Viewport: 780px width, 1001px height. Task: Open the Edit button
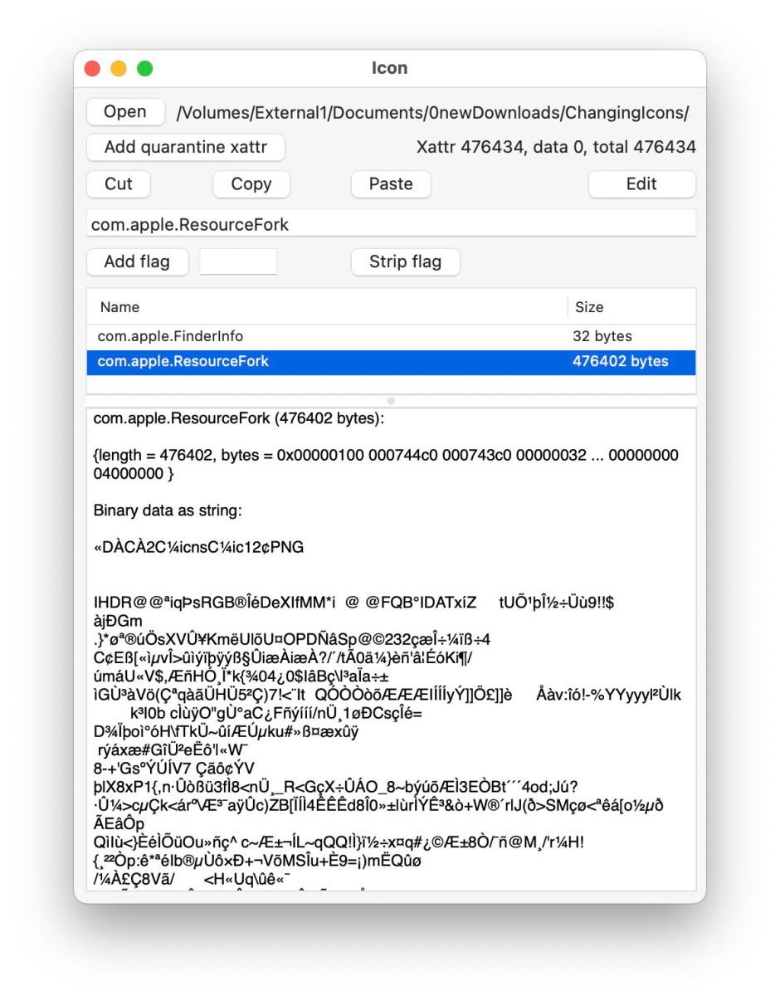coord(641,184)
